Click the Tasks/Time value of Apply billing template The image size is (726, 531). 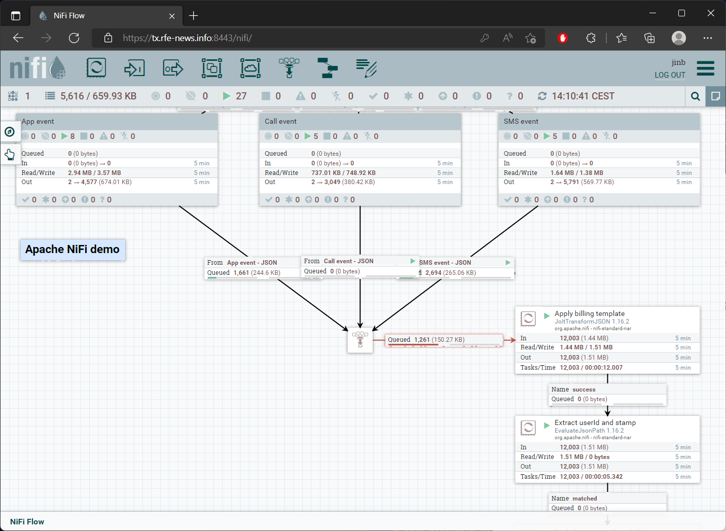click(x=591, y=368)
